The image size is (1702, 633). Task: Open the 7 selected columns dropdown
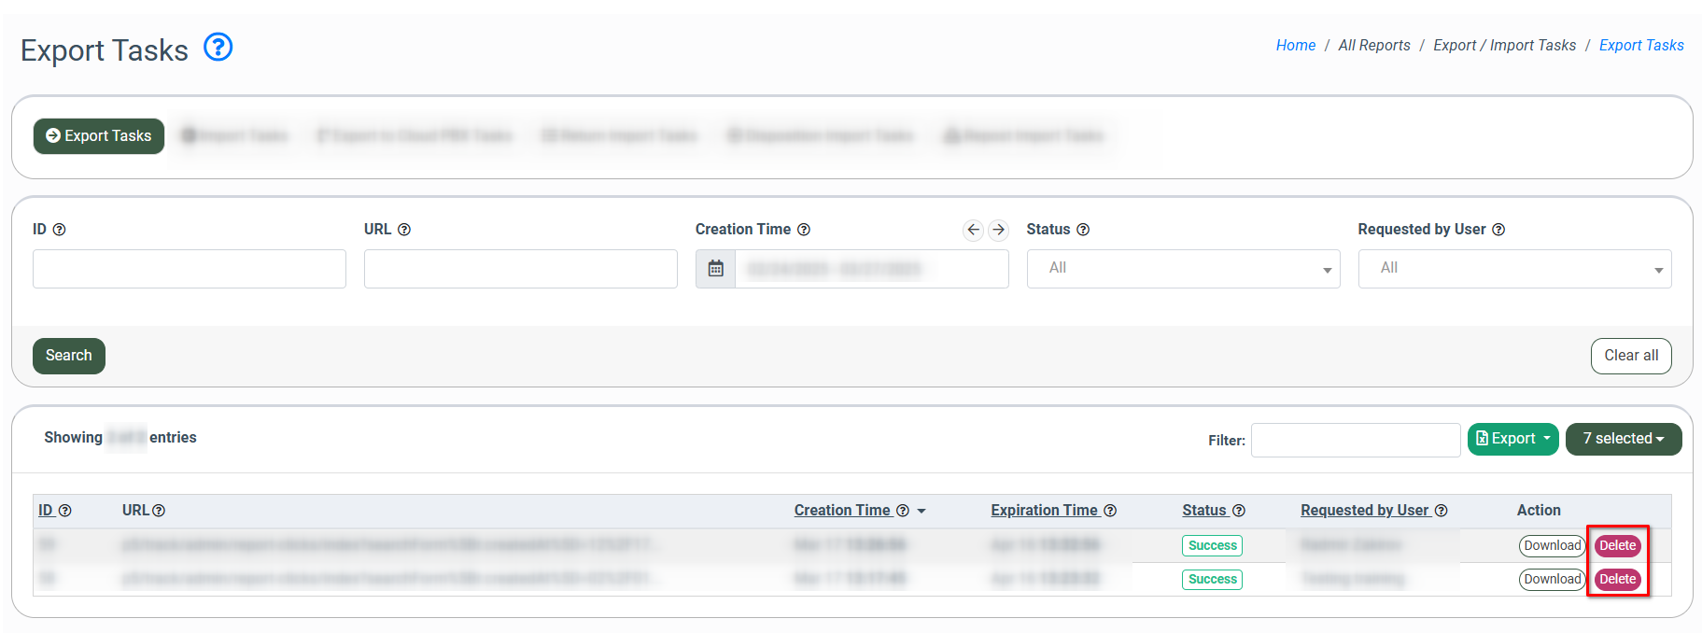(1623, 439)
